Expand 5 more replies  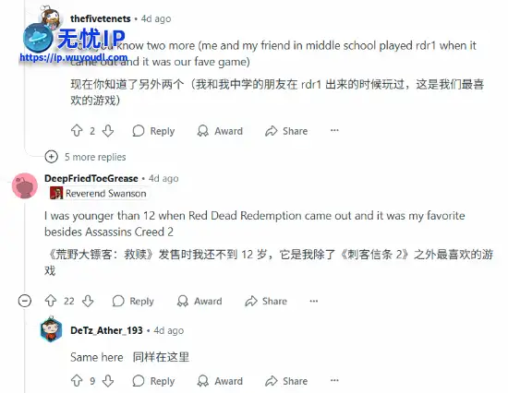tap(85, 157)
